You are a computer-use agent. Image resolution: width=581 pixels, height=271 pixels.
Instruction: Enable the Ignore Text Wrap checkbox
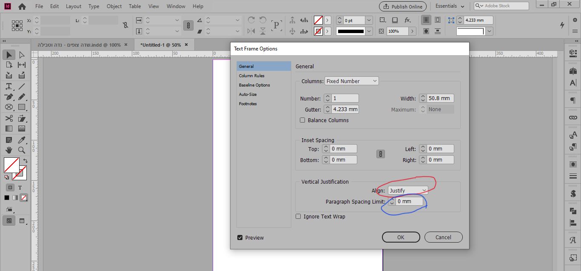pos(298,216)
